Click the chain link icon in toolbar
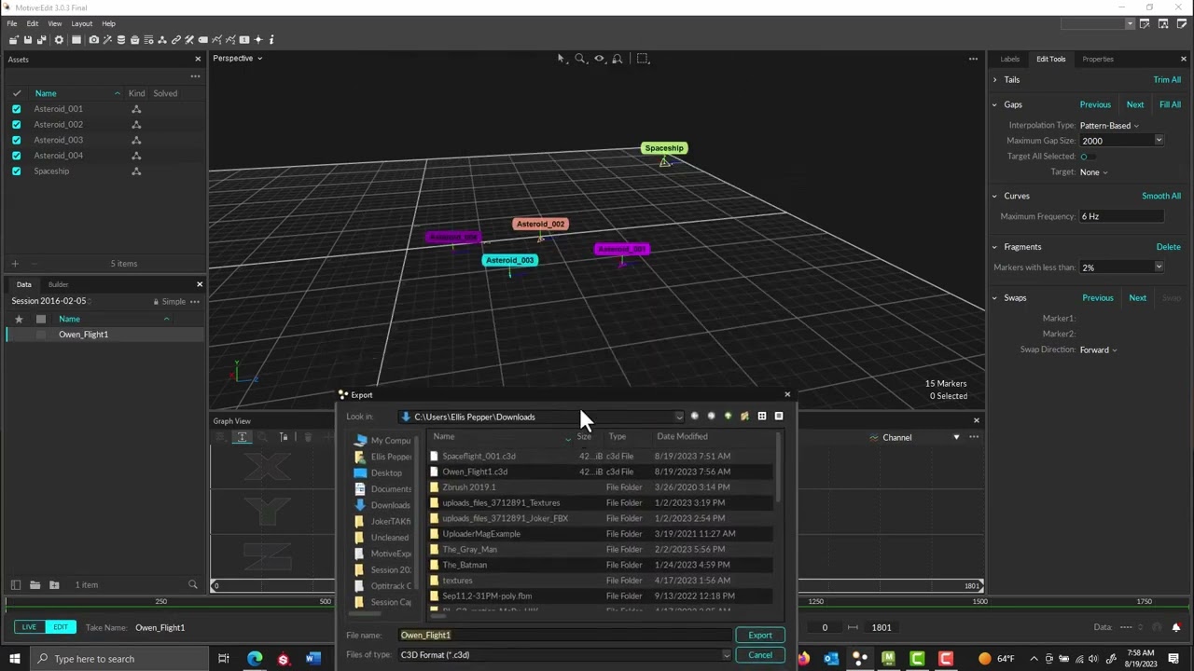The height and width of the screenshot is (671, 1194). click(x=176, y=40)
